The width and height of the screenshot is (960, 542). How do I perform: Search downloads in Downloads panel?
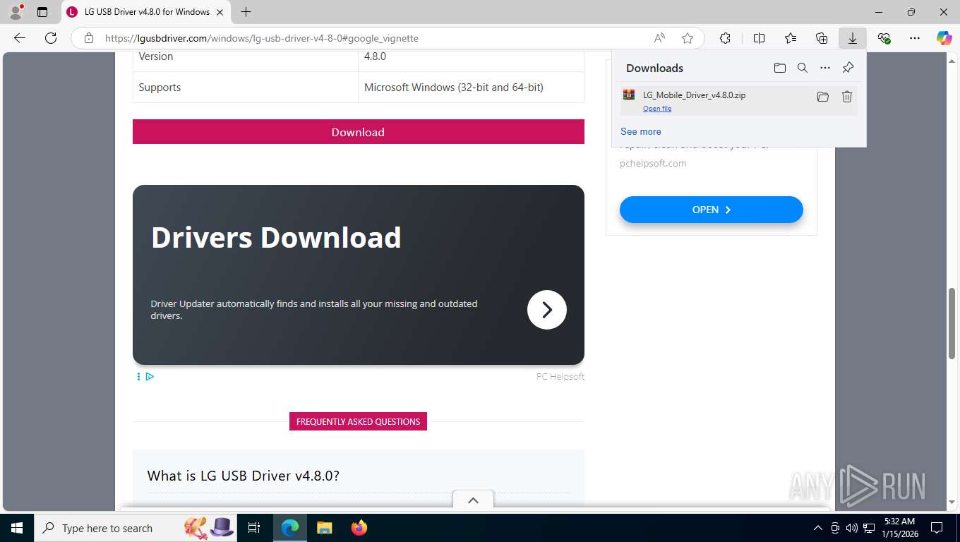coord(803,68)
